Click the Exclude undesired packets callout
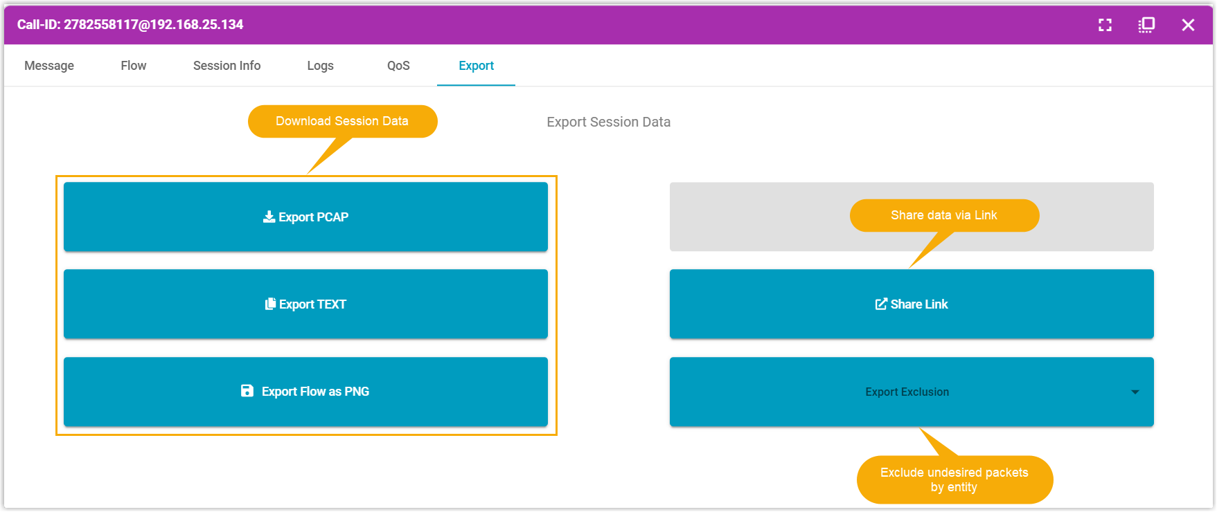This screenshot has height=512, width=1217. (x=954, y=479)
